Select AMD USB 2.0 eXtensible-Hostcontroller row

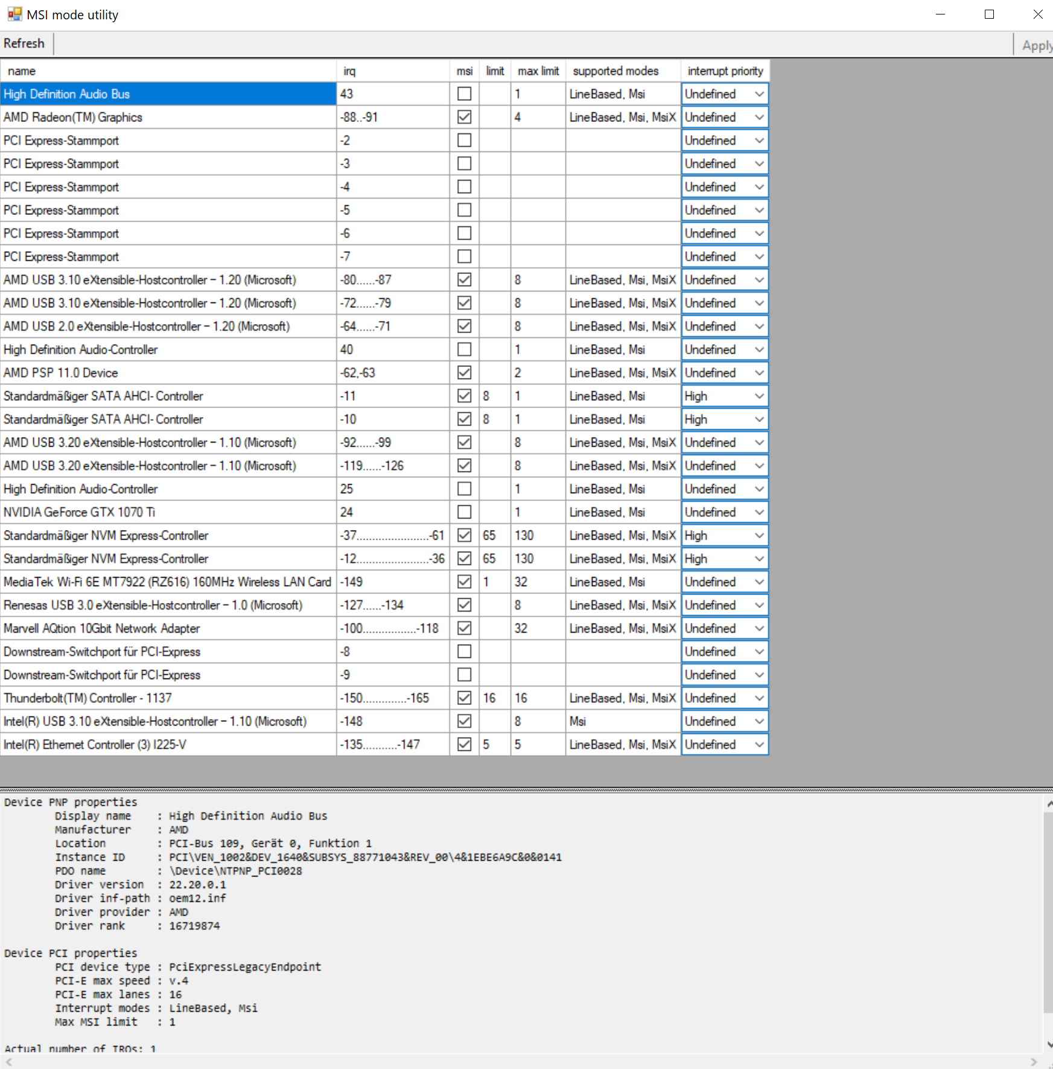click(x=168, y=327)
